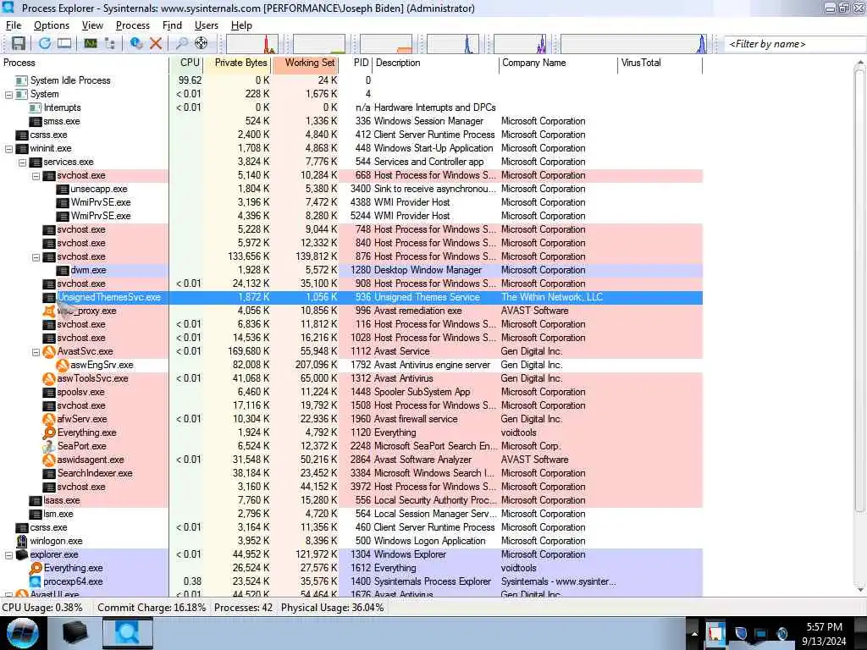Click the icon next to aswToolsSvc.exe
The image size is (867, 650).
click(x=49, y=378)
